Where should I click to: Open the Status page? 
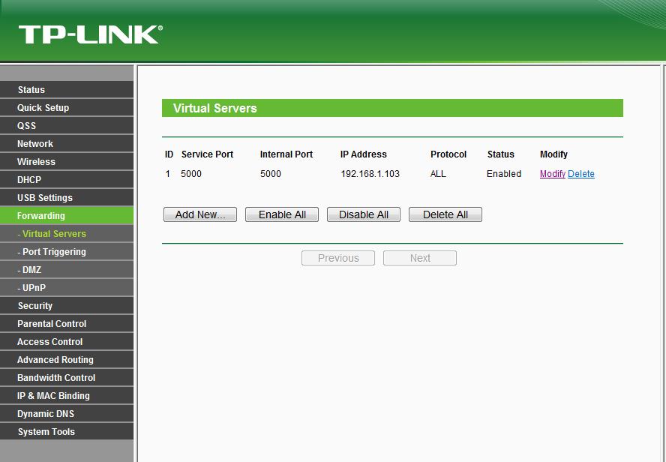point(31,90)
